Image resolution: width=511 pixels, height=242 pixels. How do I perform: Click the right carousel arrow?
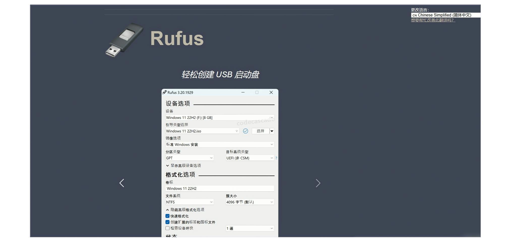318,183
